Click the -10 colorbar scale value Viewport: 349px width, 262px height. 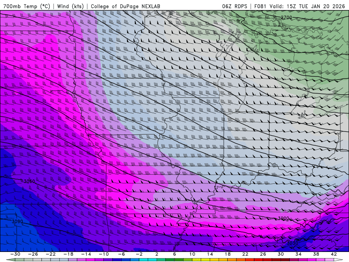coord(104,254)
